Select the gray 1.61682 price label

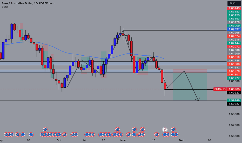[234, 68]
